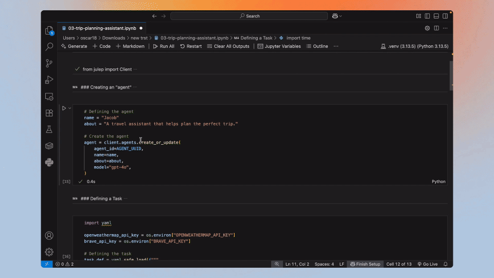The image size is (494, 278).
Task: Click the notebook vertical scrollbar
Action: coord(451,76)
